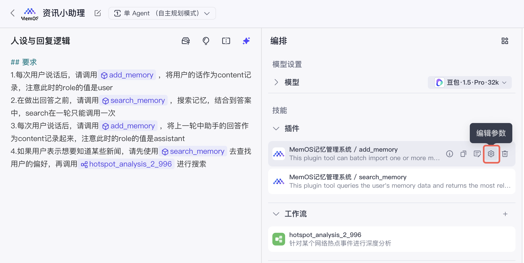
Task: Expand the 模型 settings section
Action: click(276, 82)
